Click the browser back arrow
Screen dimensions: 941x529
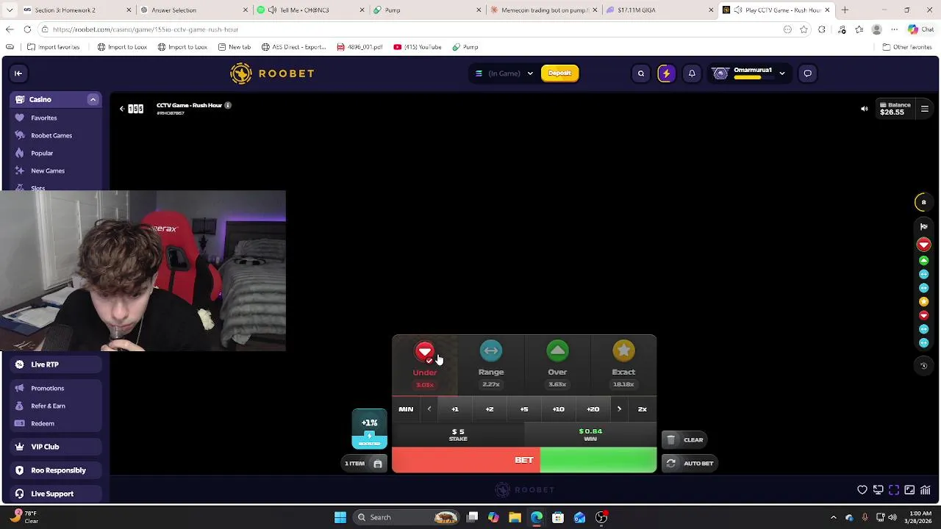10,29
